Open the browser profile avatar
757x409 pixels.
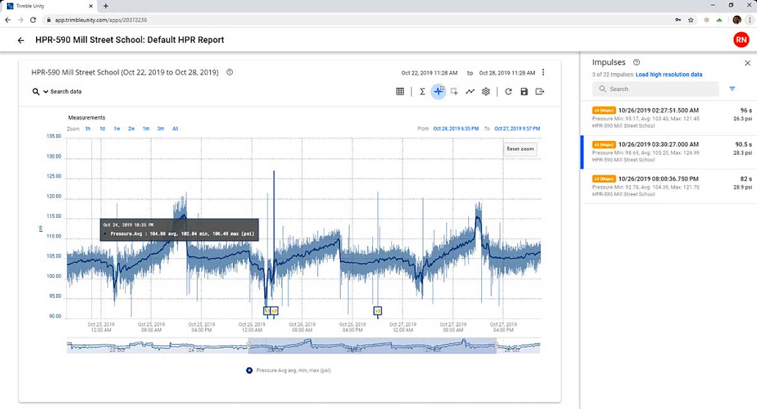tap(736, 20)
